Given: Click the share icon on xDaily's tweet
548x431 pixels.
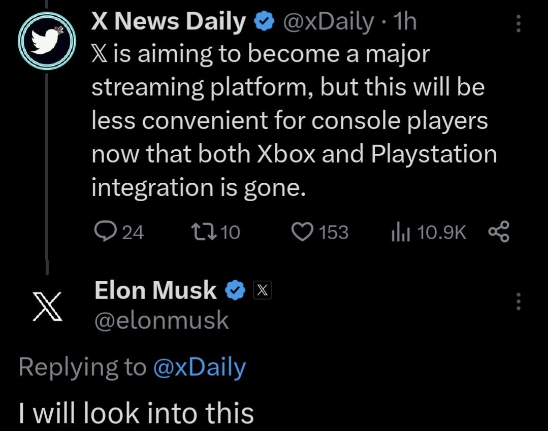Looking at the screenshot, I should coord(498,233).
